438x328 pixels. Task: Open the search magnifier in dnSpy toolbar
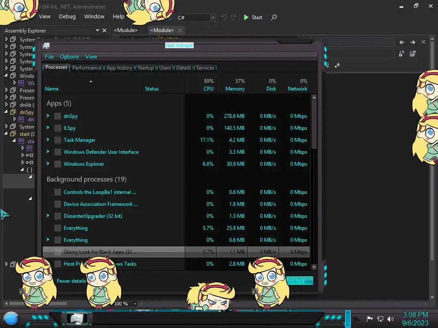(x=274, y=17)
